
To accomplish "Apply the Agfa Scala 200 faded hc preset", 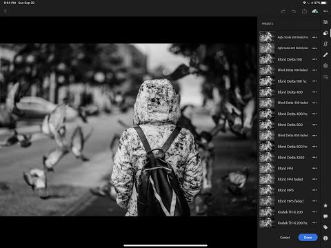I will (x=290, y=37).
